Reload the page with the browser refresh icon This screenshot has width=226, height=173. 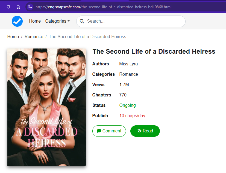(x=8, y=7)
